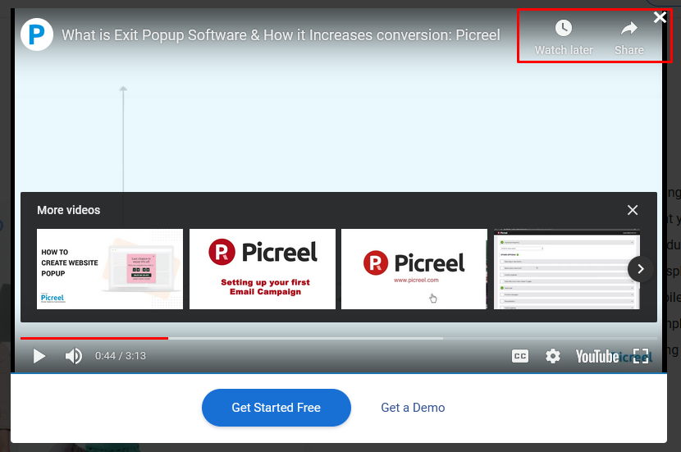Close the video popup with X
681x452 pixels.
click(660, 17)
